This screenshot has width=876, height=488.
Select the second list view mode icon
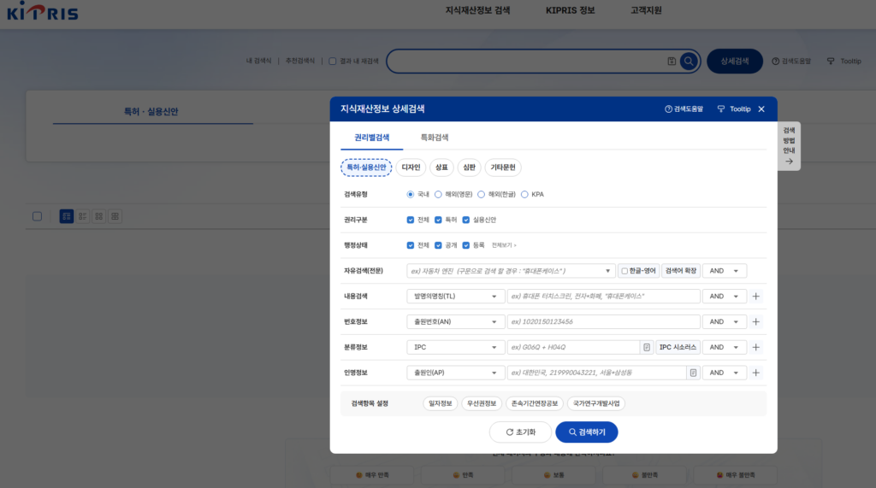pos(83,216)
